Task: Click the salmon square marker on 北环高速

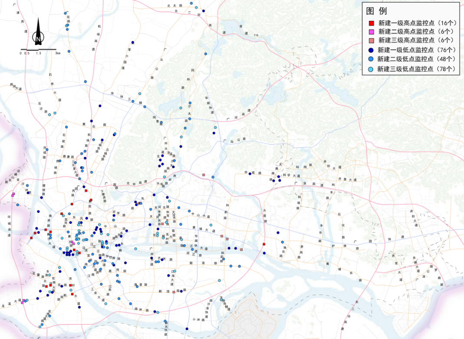Action: (x=204, y=175)
